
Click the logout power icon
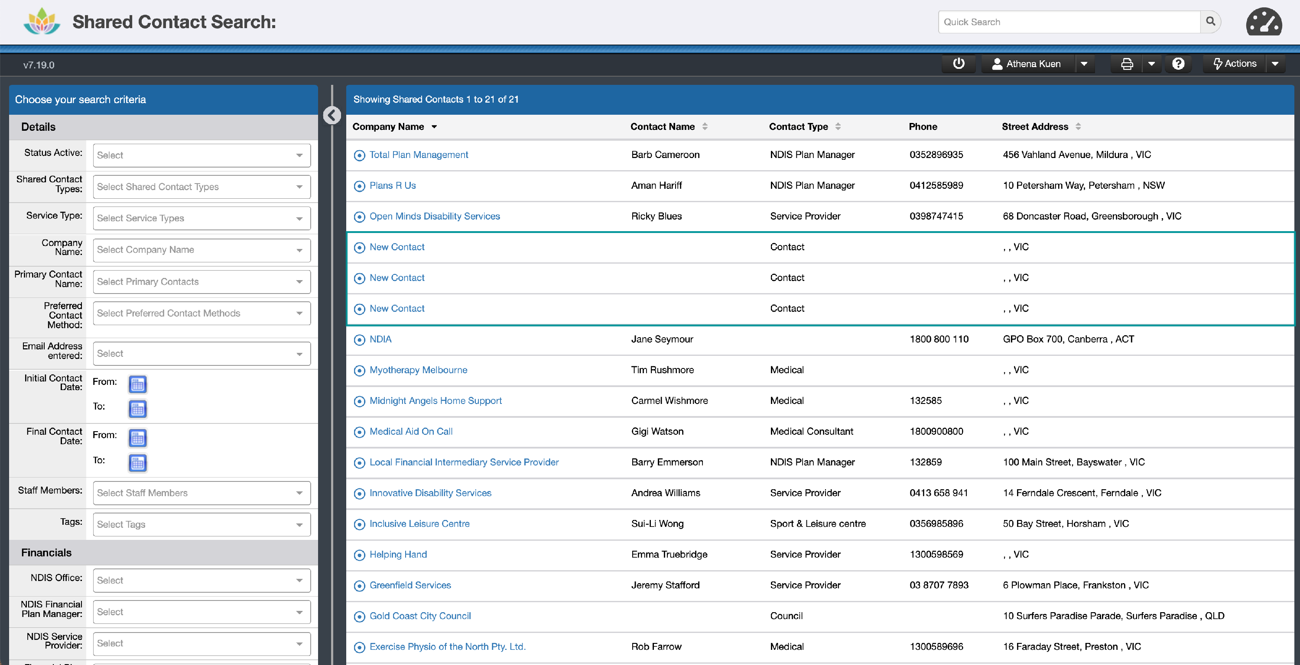coord(959,64)
